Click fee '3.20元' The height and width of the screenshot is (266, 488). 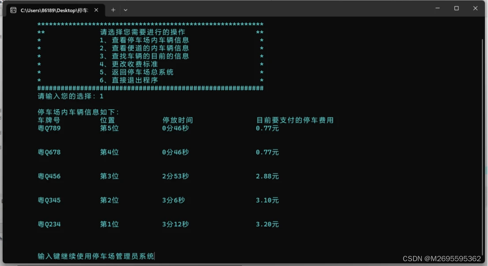267,224
